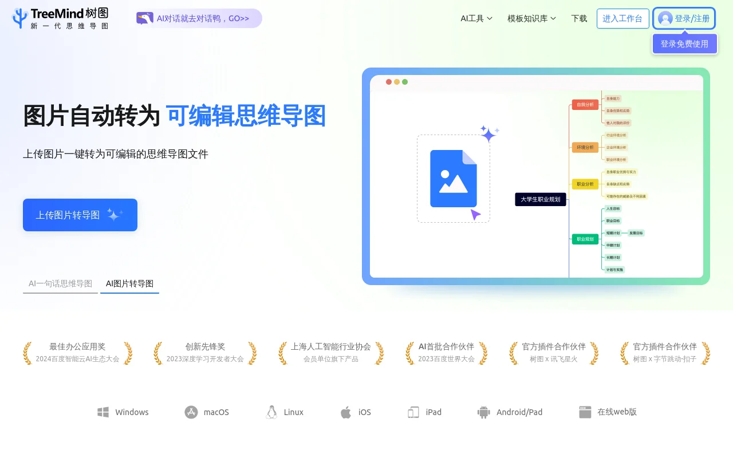The image size is (733, 458).
Task: Click the user avatar on 登录/注册
Action: pyautogui.click(x=665, y=18)
